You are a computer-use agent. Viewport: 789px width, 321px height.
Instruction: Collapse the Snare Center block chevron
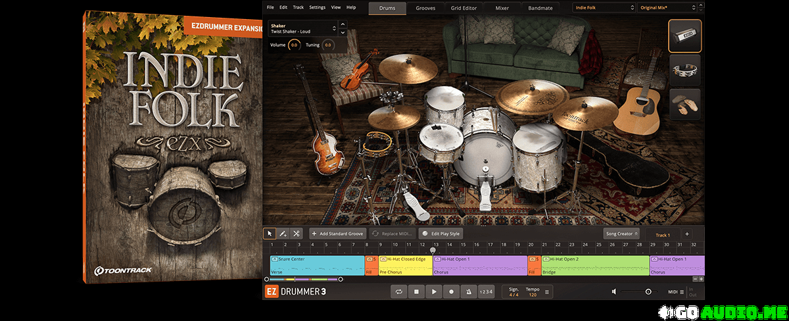[x=275, y=259]
